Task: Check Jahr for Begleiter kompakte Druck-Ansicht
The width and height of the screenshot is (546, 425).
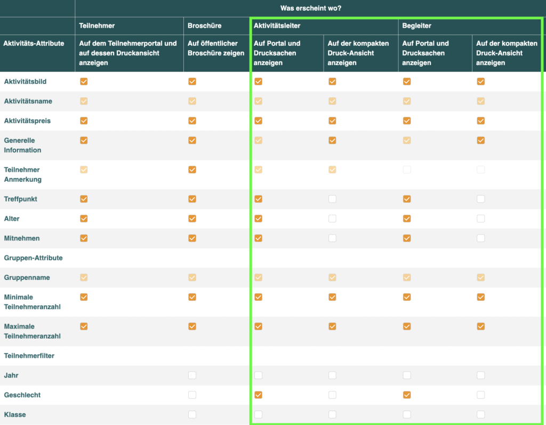Action: coord(481,375)
